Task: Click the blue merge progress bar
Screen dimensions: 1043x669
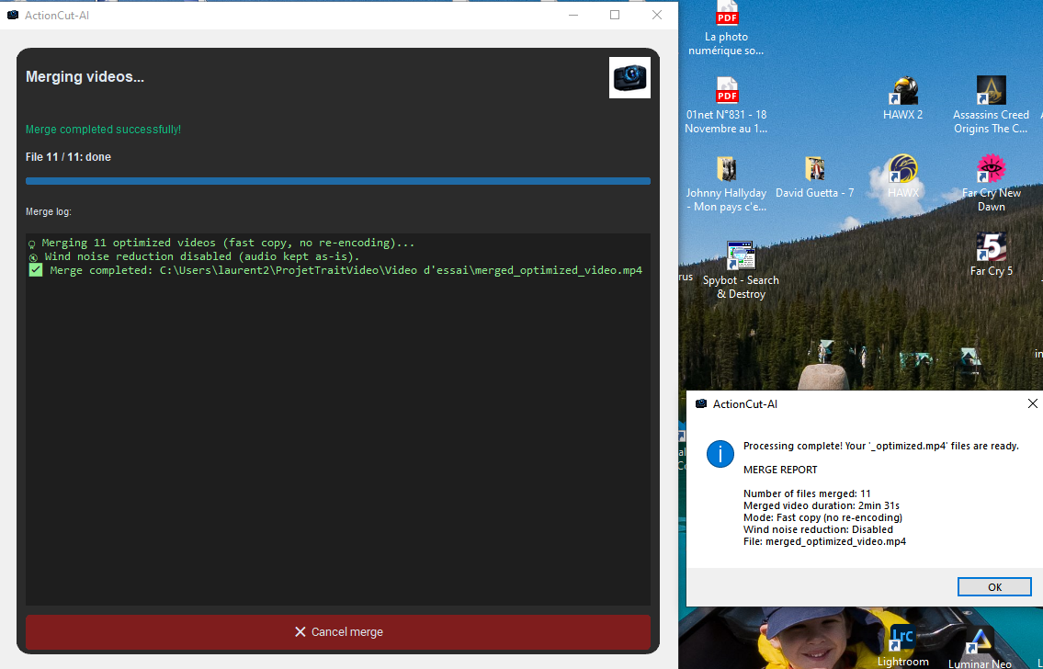Action: click(x=338, y=181)
